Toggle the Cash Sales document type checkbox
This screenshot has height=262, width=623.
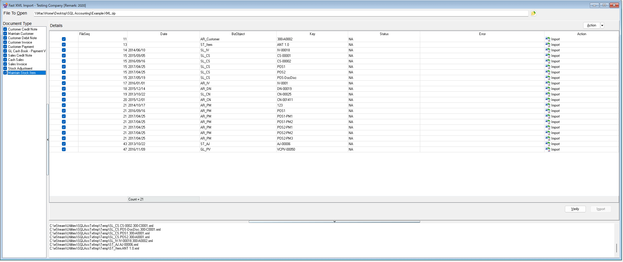pyautogui.click(x=5, y=60)
